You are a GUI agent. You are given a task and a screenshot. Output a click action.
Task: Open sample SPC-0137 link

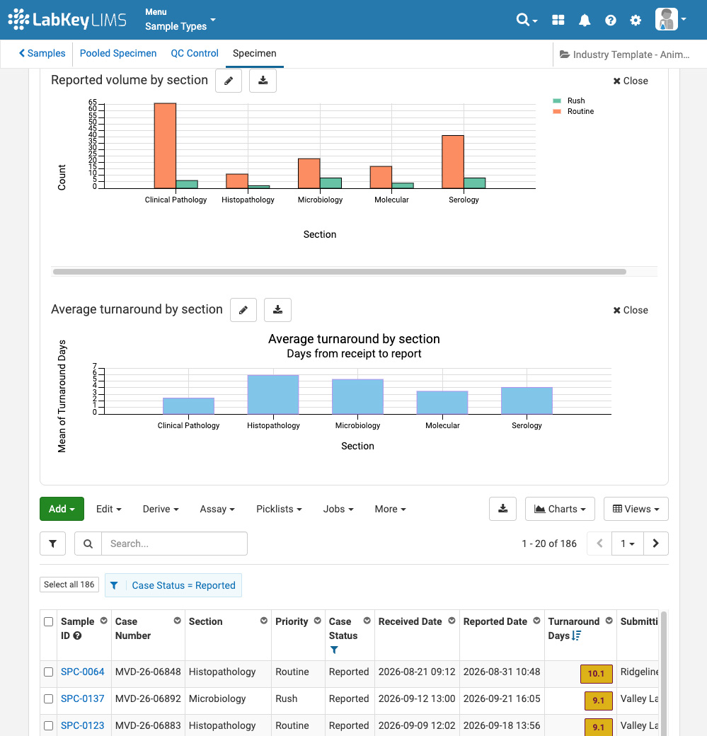pos(83,698)
